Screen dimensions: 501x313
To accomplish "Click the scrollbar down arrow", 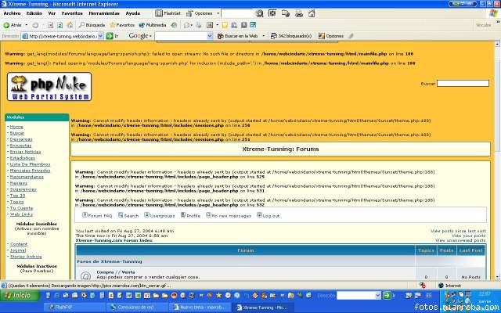I will point(498,277).
